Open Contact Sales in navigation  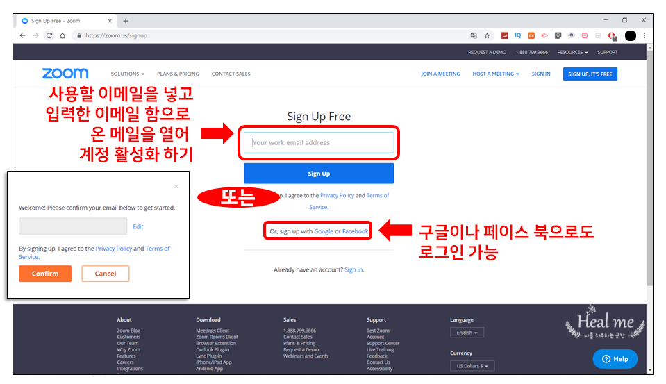pos(231,74)
